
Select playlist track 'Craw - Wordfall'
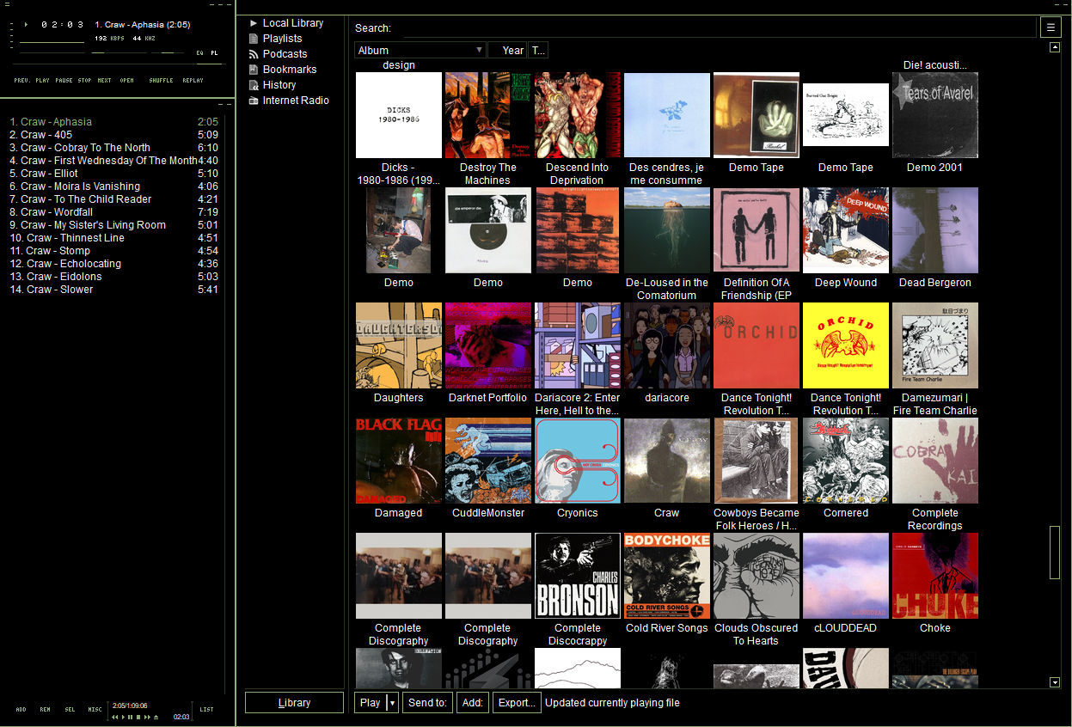point(113,212)
